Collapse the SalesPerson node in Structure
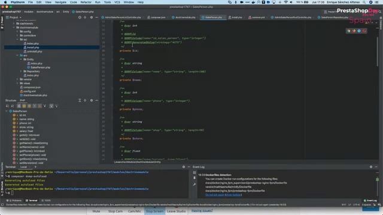Screen dimensions: 383x215 (7, 111)
